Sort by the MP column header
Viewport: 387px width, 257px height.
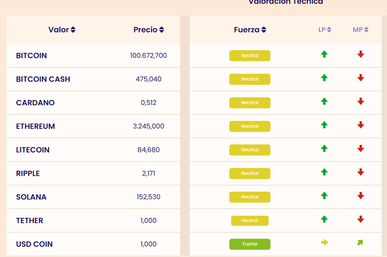click(361, 30)
